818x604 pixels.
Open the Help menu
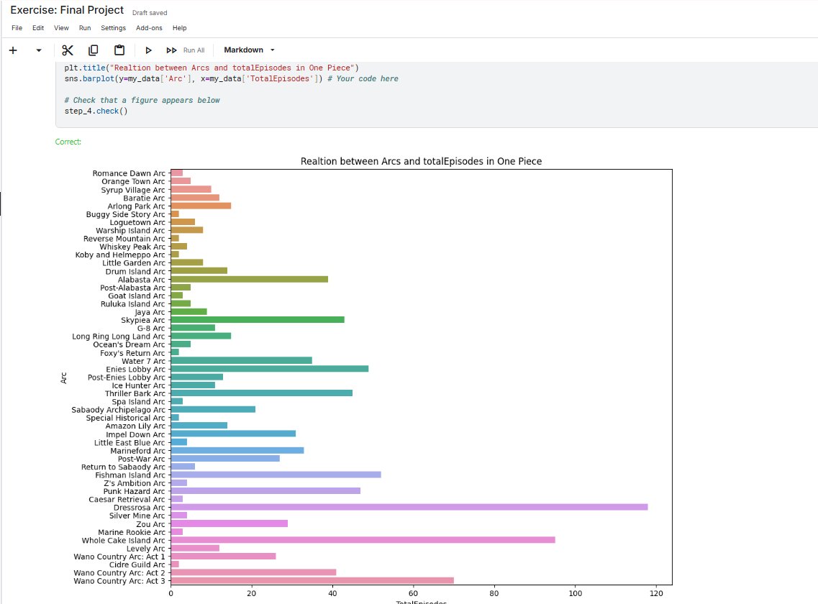click(179, 27)
